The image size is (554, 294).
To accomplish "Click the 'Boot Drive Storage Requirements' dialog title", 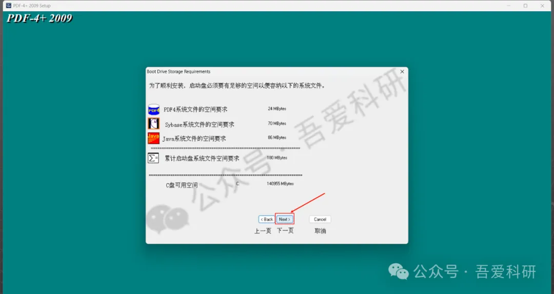I will 179,71.
